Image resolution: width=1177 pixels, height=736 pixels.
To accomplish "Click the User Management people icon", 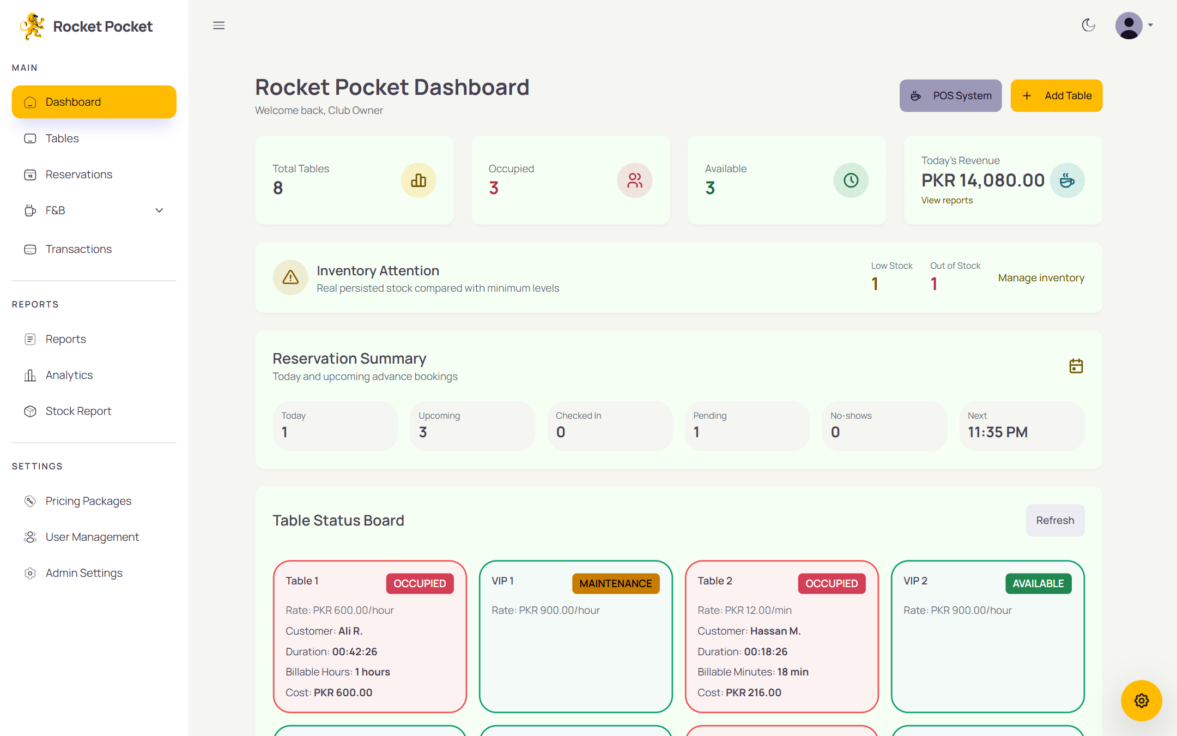I will [30, 537].
